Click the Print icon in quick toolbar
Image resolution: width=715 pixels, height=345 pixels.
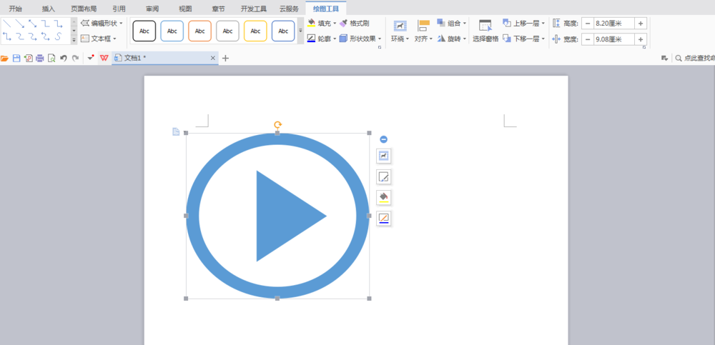click(x=40, y=58)
